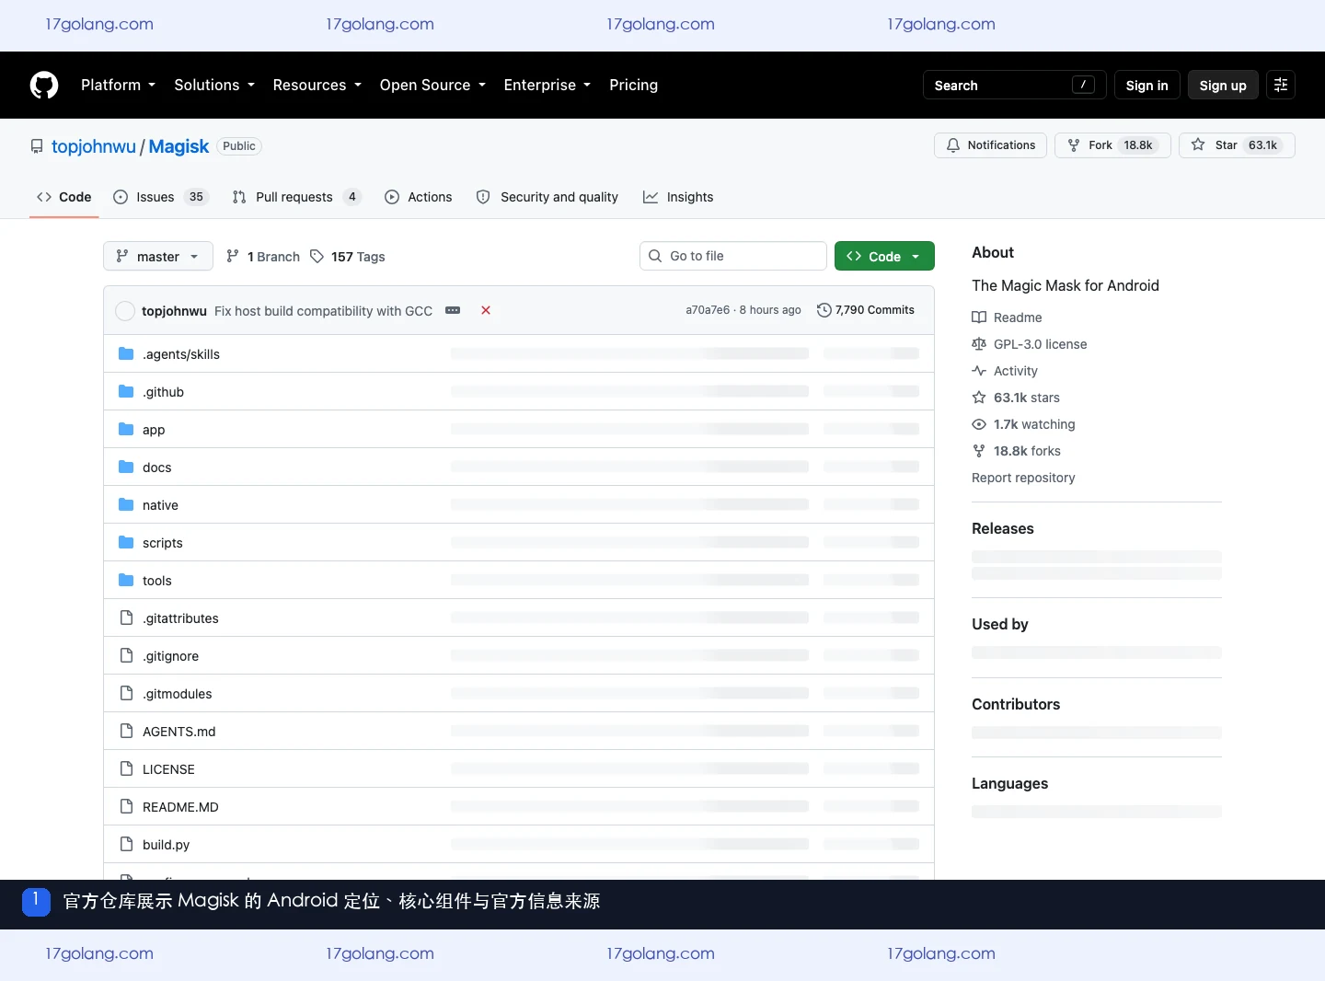This screenshot has height=981, width=1325.
Task: Click the repository icon beside topjohnwu
Action: click(37, 146)
